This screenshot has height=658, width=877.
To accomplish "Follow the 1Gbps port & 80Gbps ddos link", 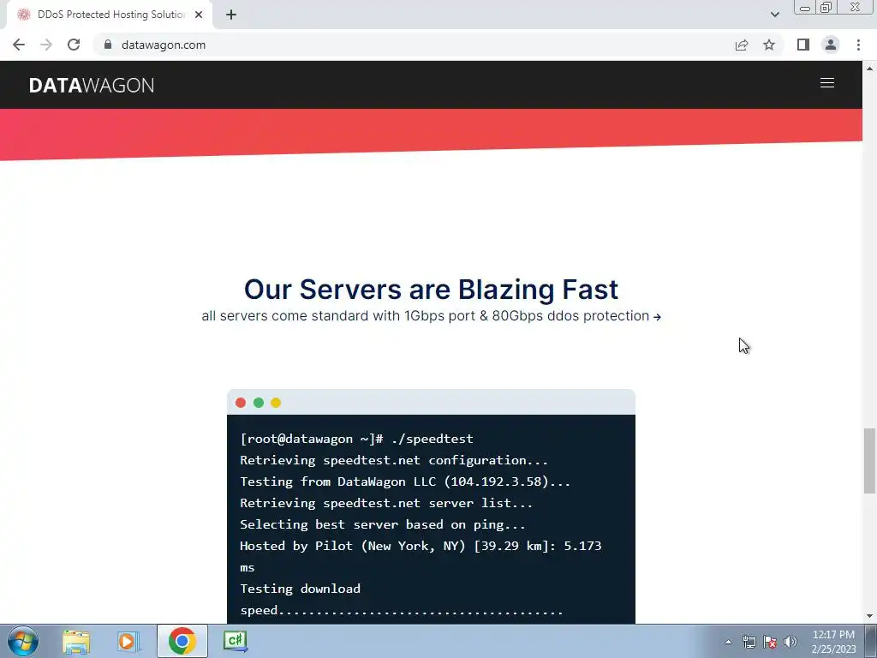I will [432, 316].
